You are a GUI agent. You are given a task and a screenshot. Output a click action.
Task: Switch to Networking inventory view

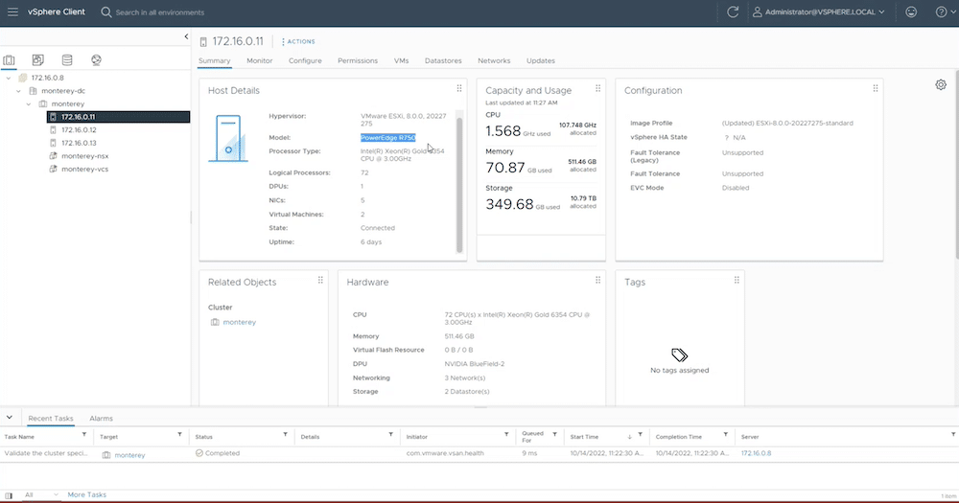coord(96,60)
